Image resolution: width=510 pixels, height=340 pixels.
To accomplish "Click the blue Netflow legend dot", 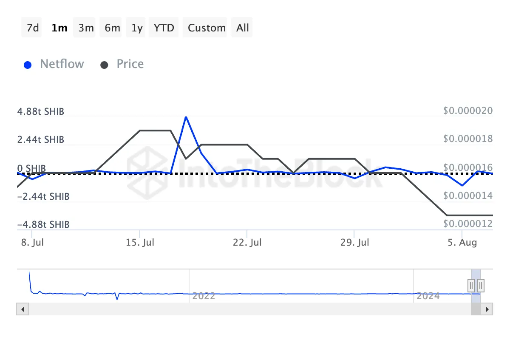I will click(28, 65).
